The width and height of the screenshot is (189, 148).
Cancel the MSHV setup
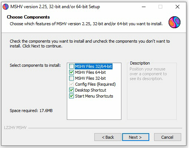pos(167,137)
